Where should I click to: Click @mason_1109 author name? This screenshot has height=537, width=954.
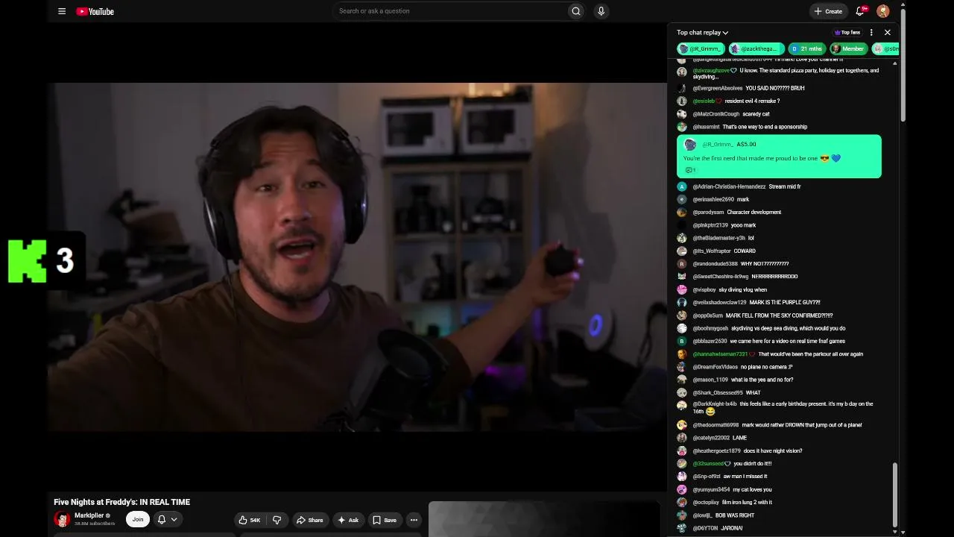pyautogui.click(x=710, y=380)
